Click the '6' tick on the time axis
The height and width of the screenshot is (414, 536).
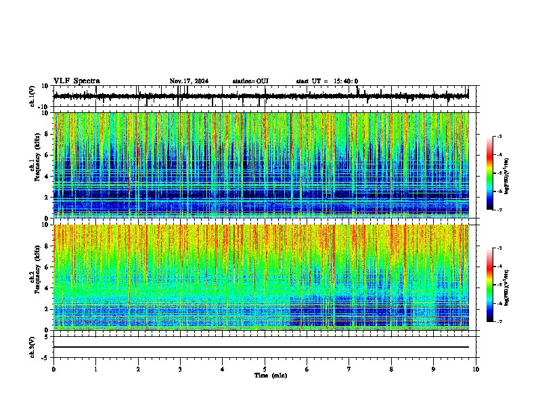pos(307,369)
